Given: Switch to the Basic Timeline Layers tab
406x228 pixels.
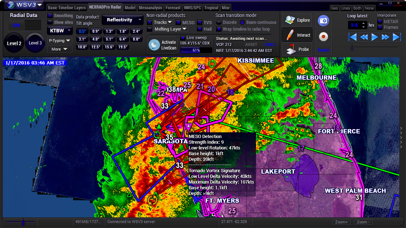Looking at the screenshot, I should (x=67, y=8).
